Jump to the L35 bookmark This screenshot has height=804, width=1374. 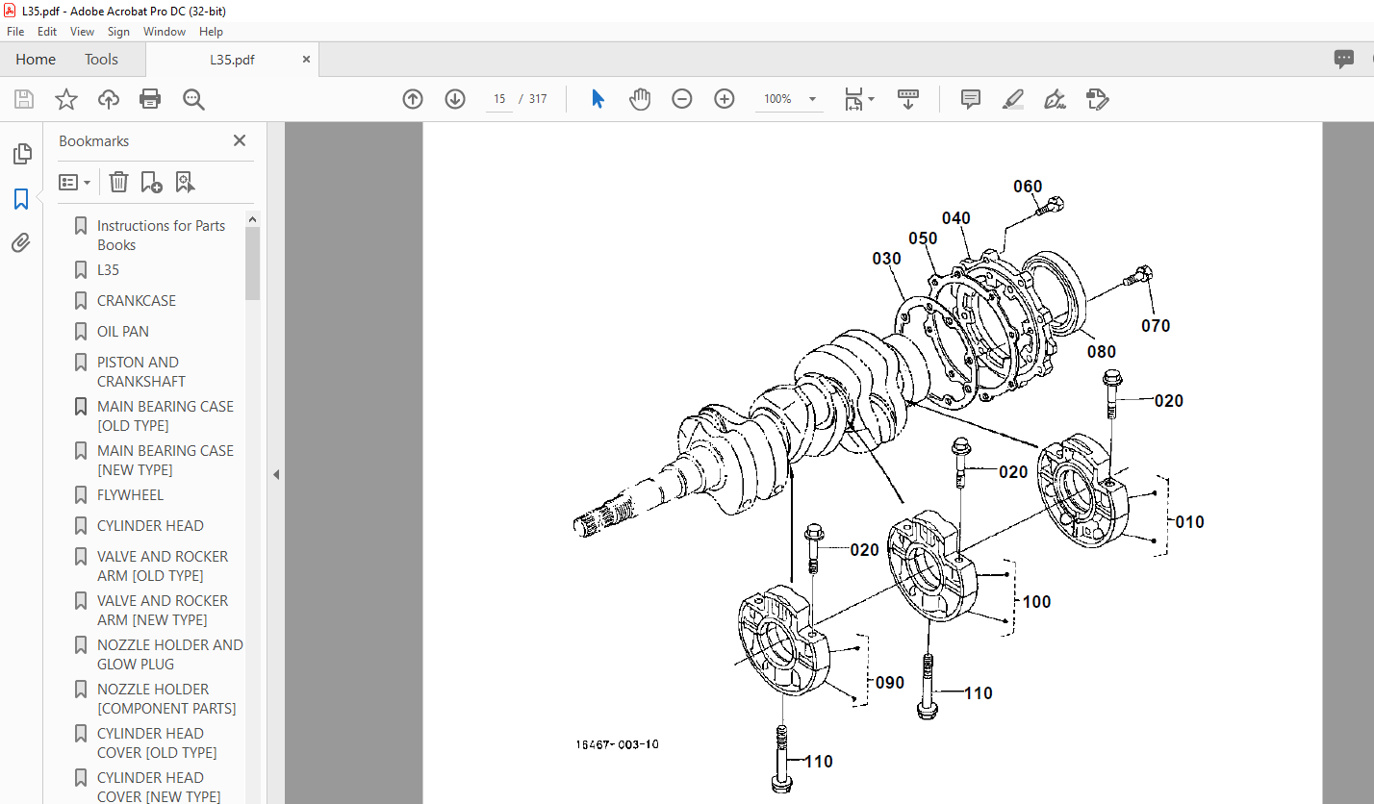pos(108,270)
